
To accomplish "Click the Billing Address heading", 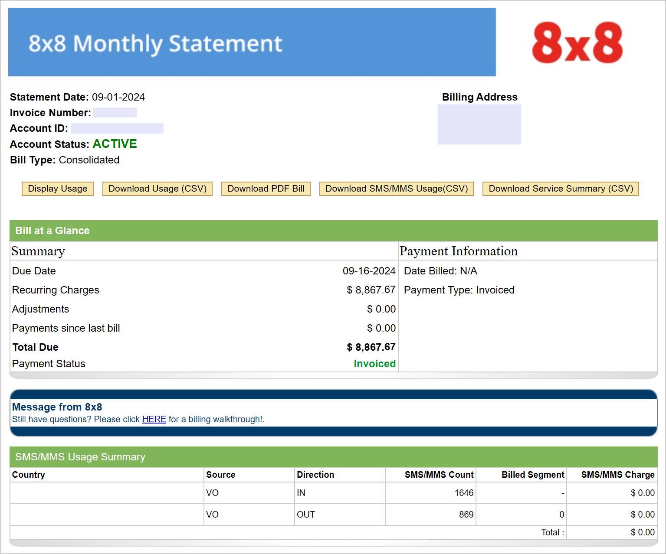I will point(479,97).
